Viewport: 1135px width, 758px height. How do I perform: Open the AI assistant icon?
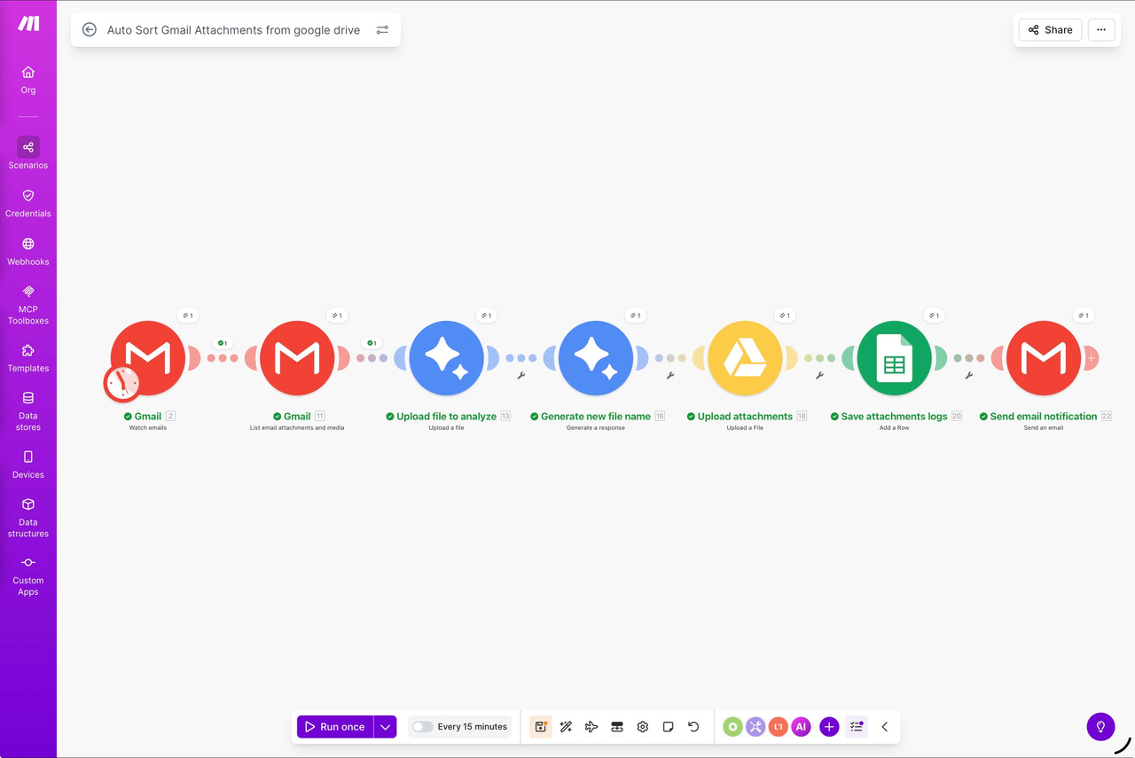801,727
